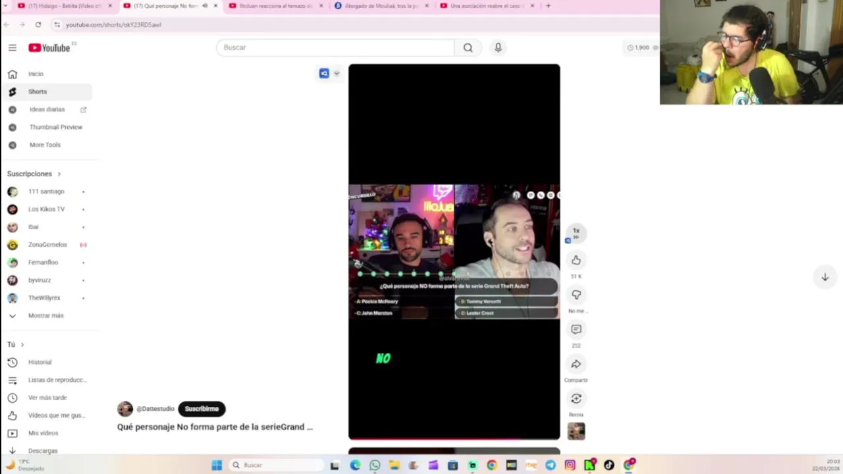Open More Tools sidebar item
The width and height of the screenshot is (843, 474).
pos(46,145)
